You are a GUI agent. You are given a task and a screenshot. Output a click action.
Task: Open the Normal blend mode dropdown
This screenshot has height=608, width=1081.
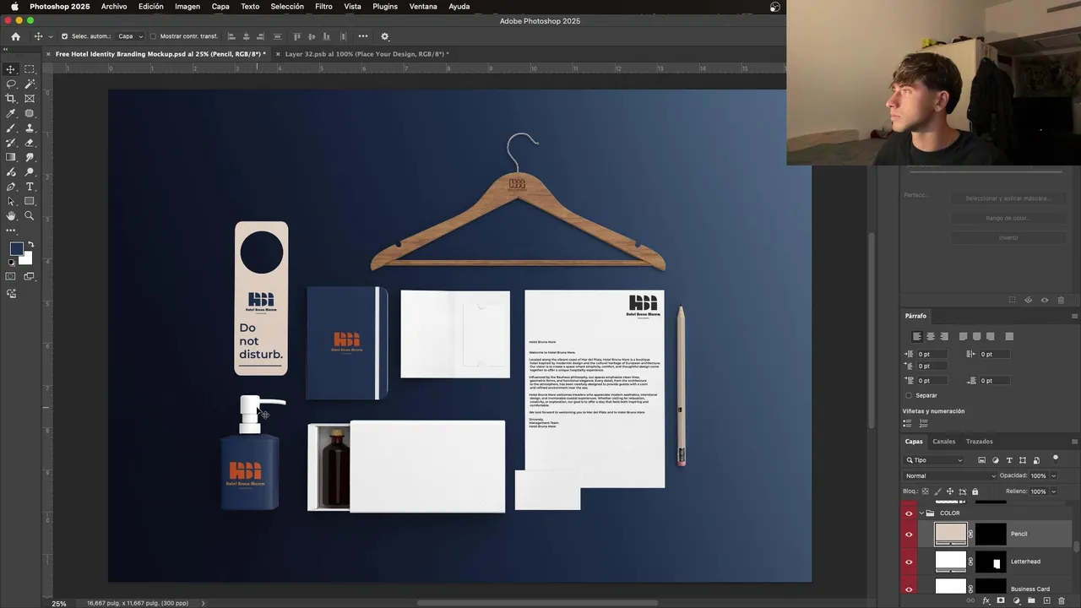pyautogui.click(x=951, y=476)
